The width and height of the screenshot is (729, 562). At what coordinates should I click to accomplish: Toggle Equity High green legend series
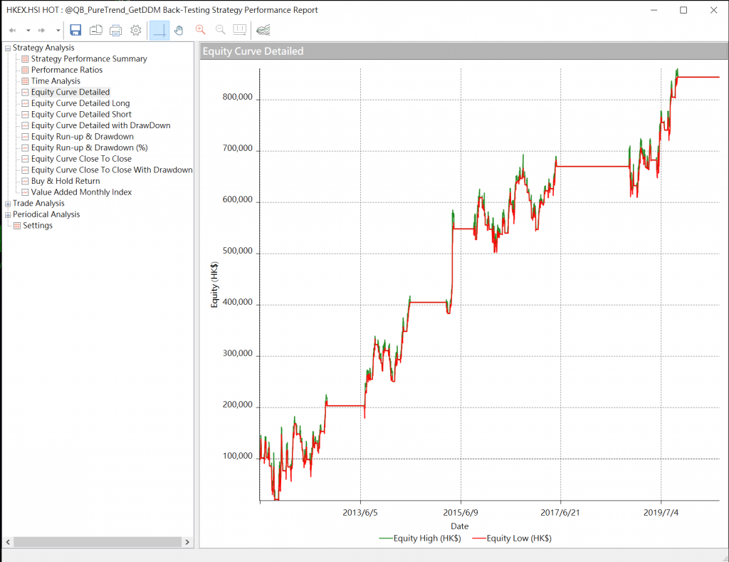coord(420,538)
